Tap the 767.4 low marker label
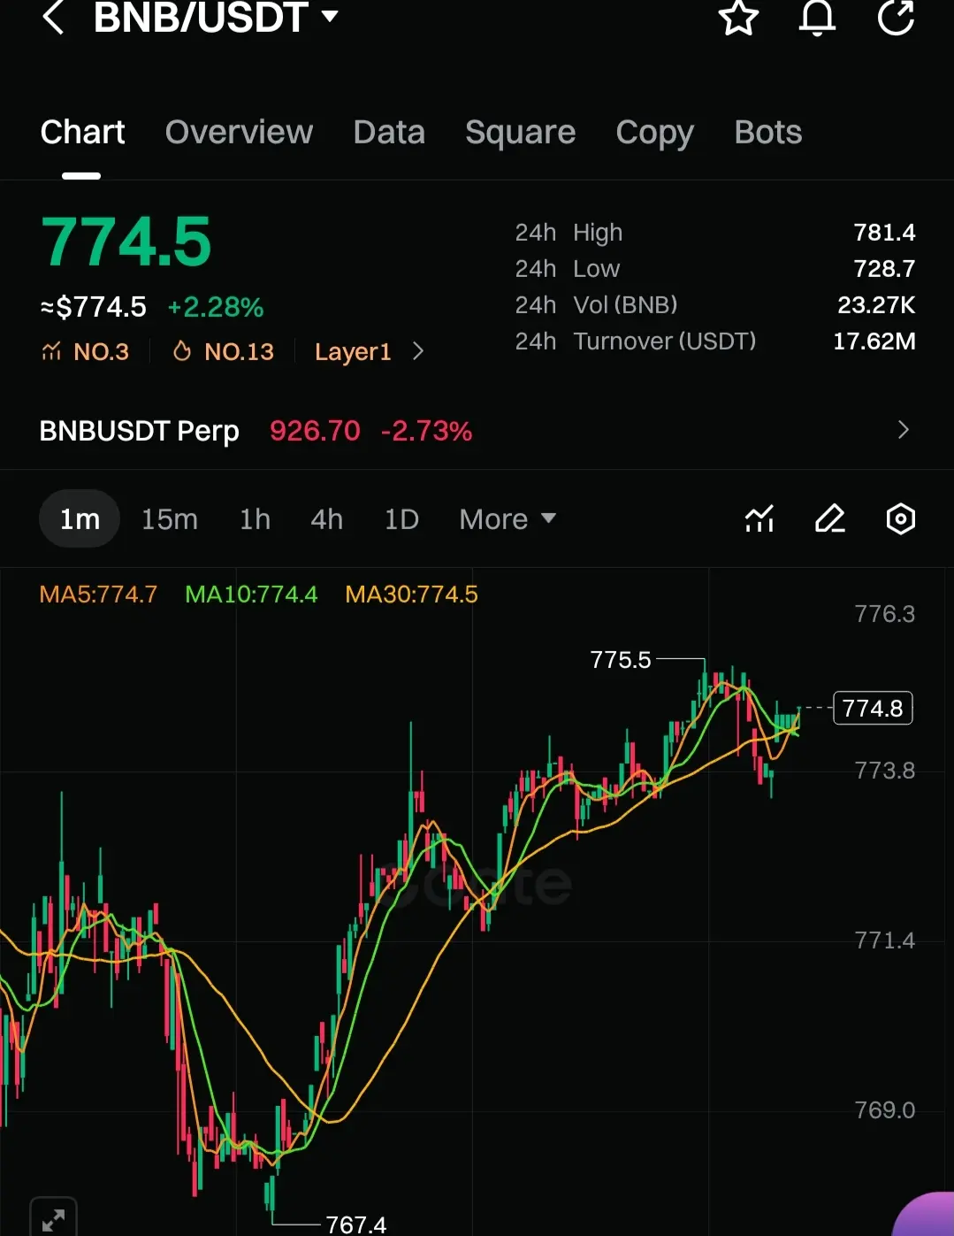The width and height of the screenshot is (954, 1236). click(355, 1224)
